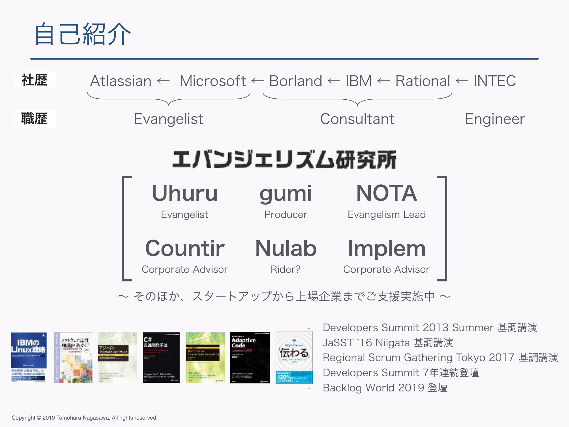The image size is (569, 427).
Task: Click the arrow between IBM and Rational
Action: click(x=383, y=81)
